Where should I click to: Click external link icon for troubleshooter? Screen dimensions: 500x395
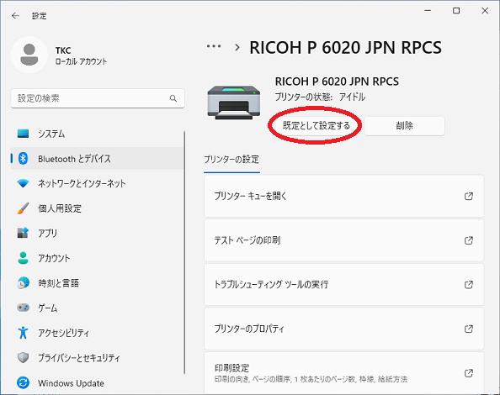[468, 285]
